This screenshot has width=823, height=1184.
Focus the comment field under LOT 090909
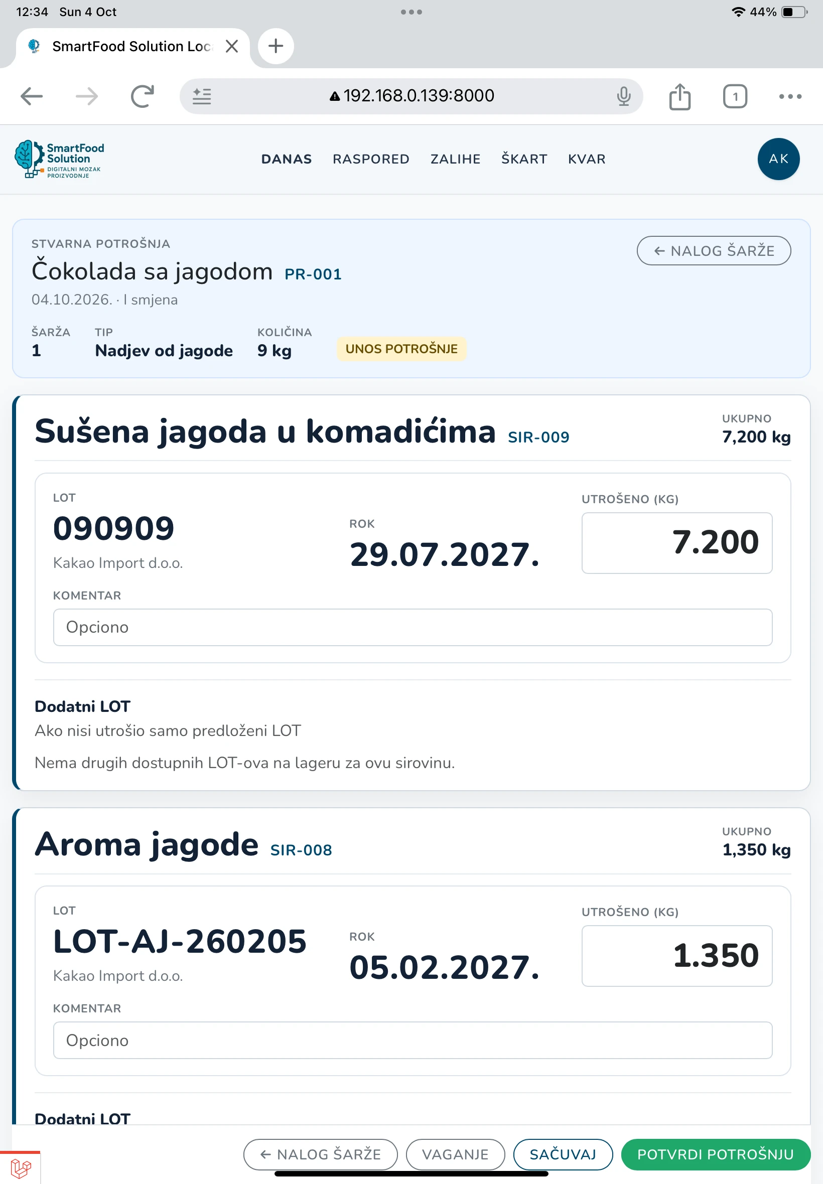[413, 627]
